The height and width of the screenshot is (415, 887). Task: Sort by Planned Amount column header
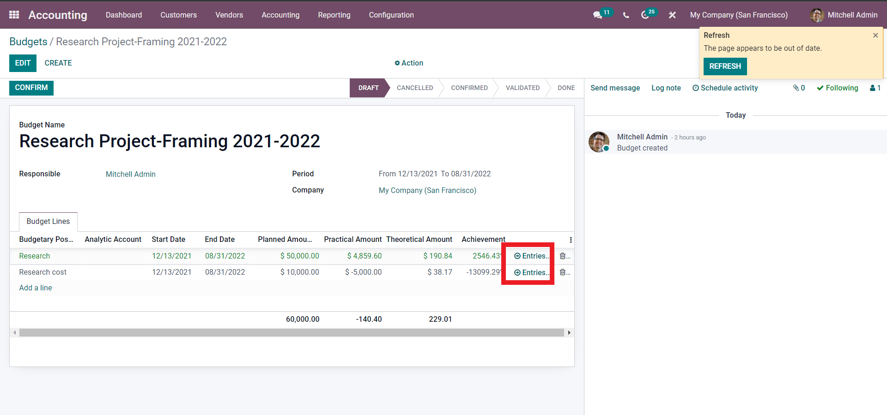pyautogui.click(x=285, y=239)
